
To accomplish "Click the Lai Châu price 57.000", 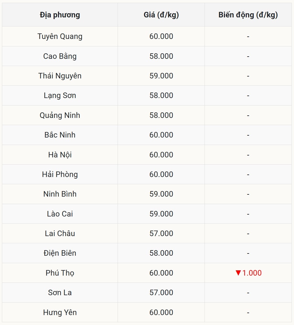I will pyautogui.click(x=161, y=233).
